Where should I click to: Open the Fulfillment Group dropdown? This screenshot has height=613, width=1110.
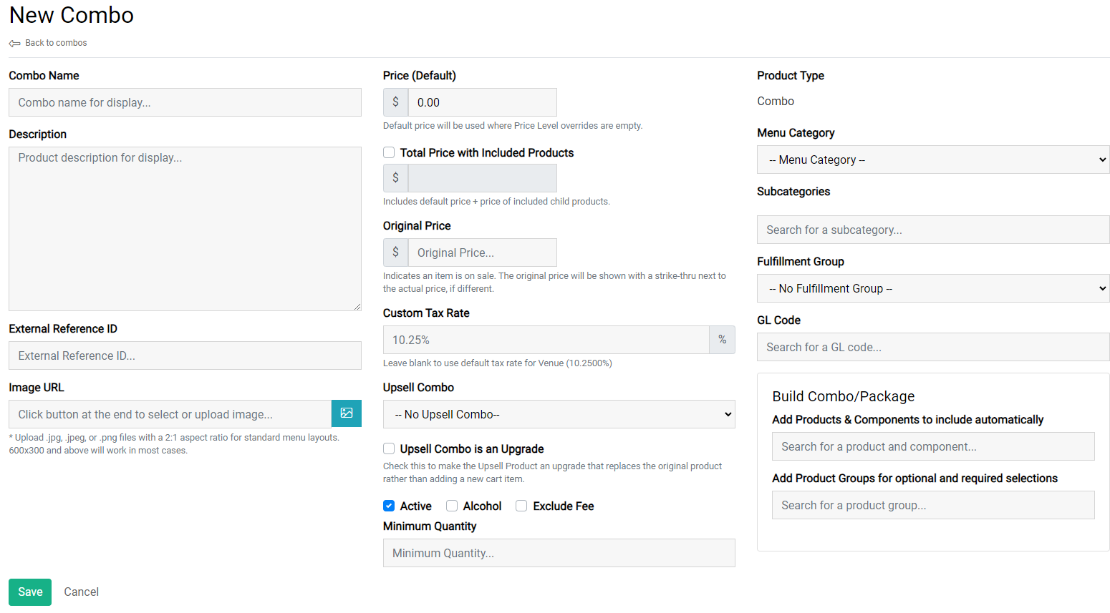[932, 288]
